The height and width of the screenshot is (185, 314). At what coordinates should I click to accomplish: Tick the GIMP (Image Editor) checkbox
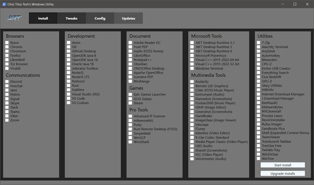click(192, 107)
